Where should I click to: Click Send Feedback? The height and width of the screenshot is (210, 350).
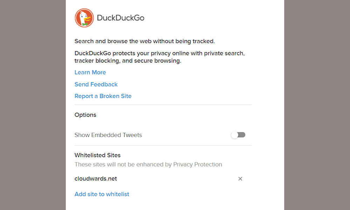(x=96, y=84)
